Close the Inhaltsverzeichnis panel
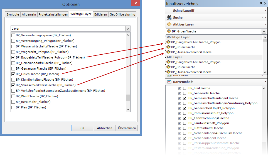268x155 pixels. coord(265,3)
